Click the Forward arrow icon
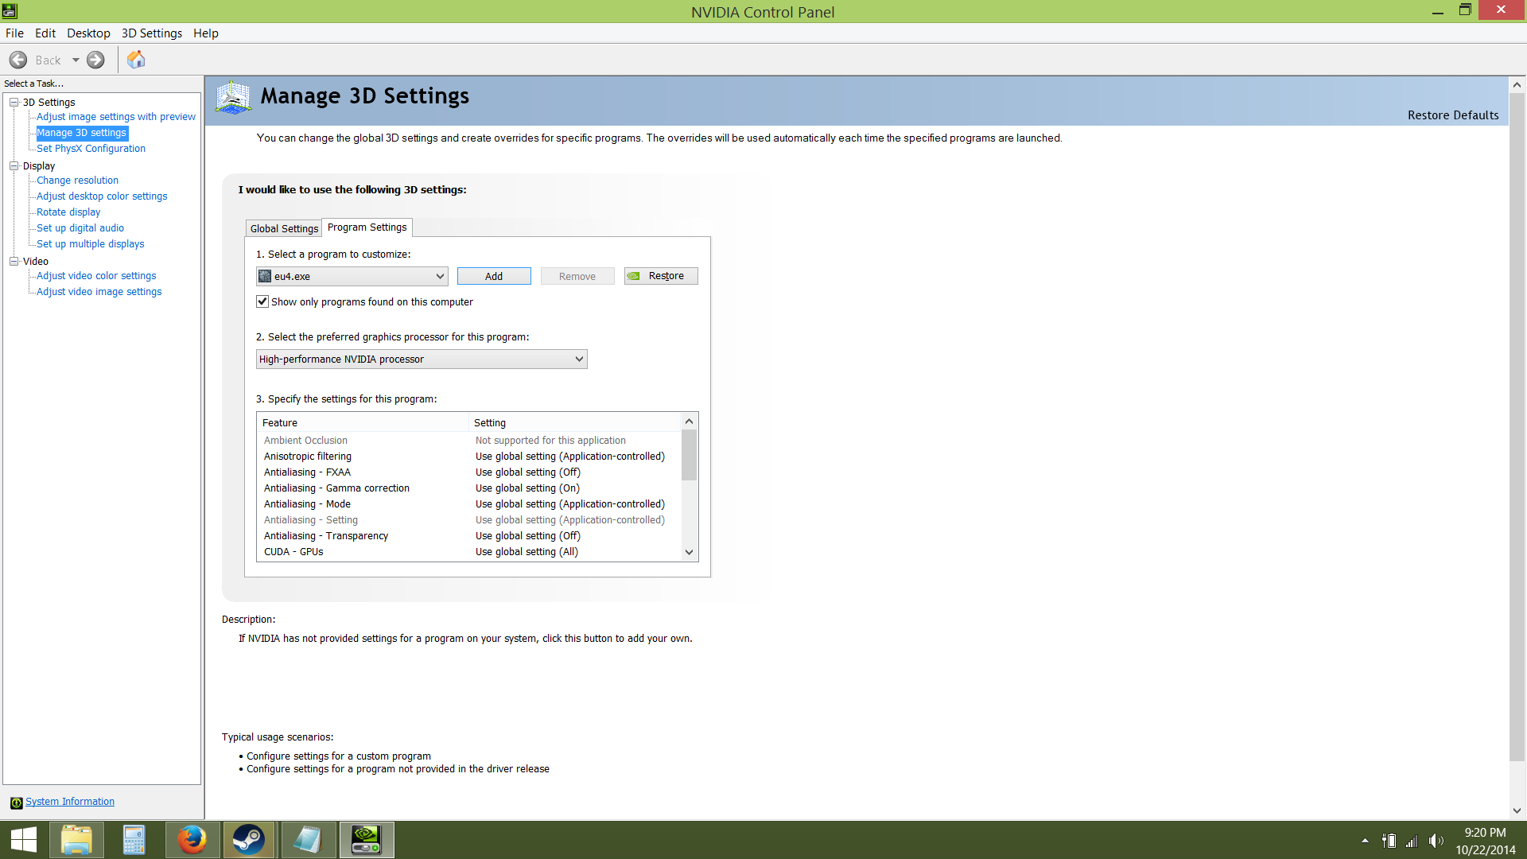Viewport: 1527px width, 859px height. tap(95, 60)
